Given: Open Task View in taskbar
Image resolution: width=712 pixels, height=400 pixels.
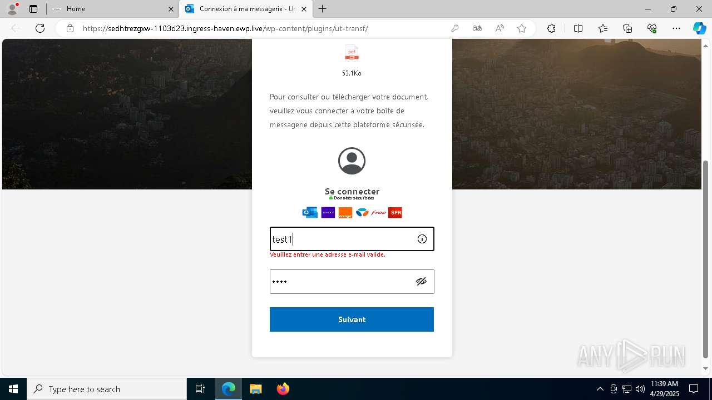Looking at the screenshot, I should click(200, 389).
